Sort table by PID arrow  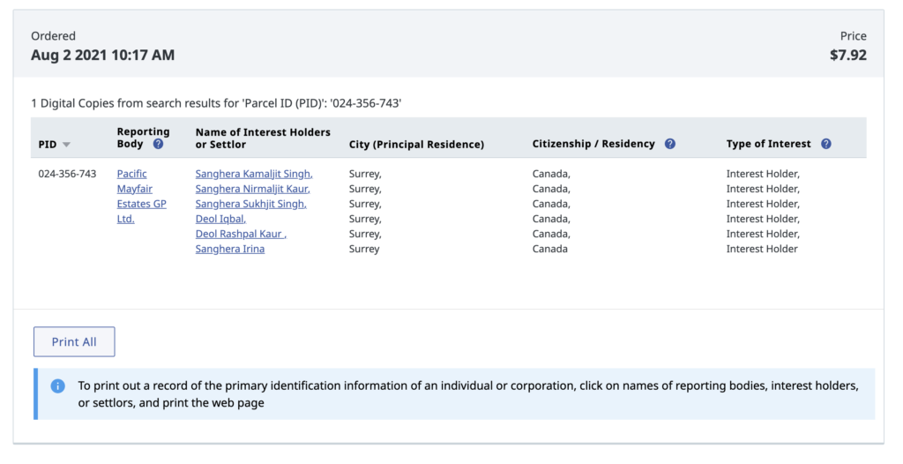click(66, 145)
